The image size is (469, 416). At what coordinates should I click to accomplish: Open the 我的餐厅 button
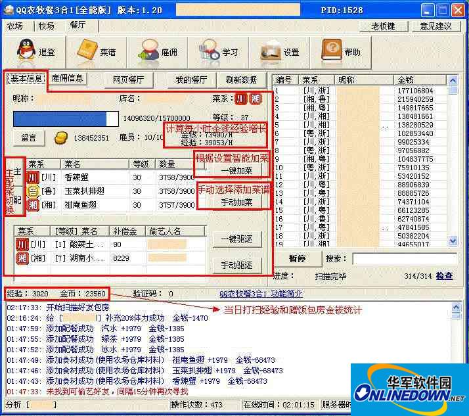click(191, 80)
